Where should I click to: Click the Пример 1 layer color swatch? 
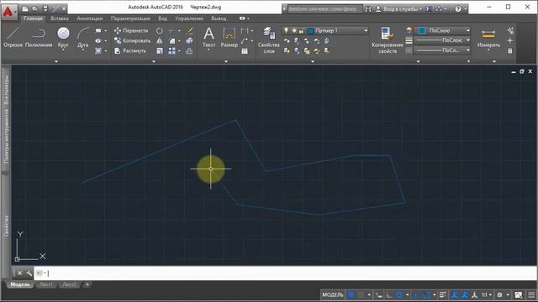click(310, 31)
